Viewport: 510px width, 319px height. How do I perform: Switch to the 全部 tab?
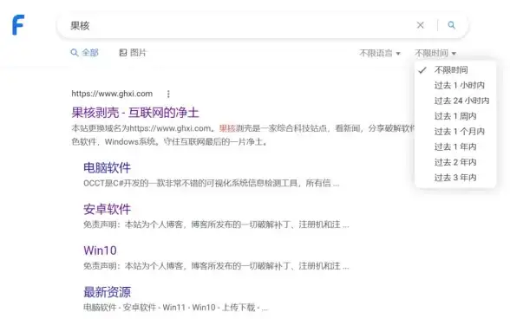pos(85,52)
